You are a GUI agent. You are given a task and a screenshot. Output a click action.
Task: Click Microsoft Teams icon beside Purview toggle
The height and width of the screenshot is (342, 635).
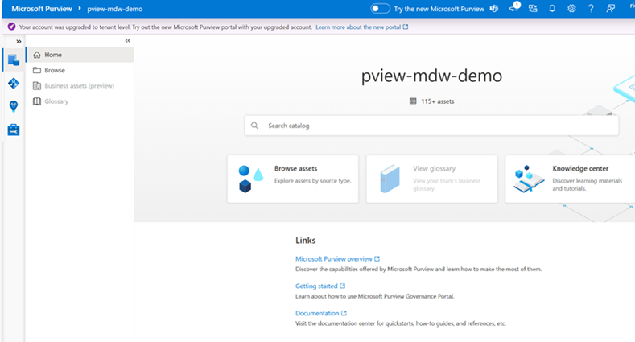tap(494, 9)
